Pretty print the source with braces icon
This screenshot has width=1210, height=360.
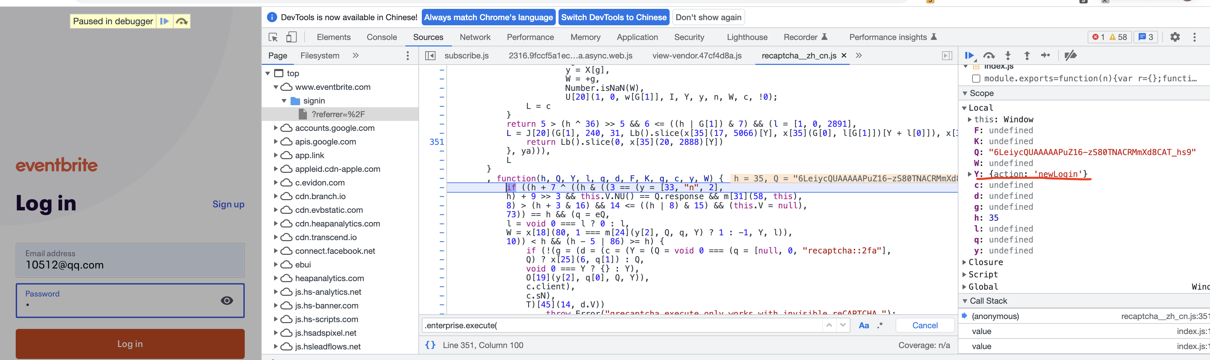430,345
